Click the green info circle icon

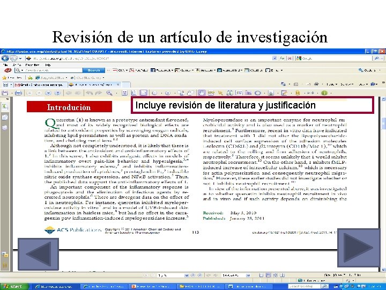click(x=324, y=93)
